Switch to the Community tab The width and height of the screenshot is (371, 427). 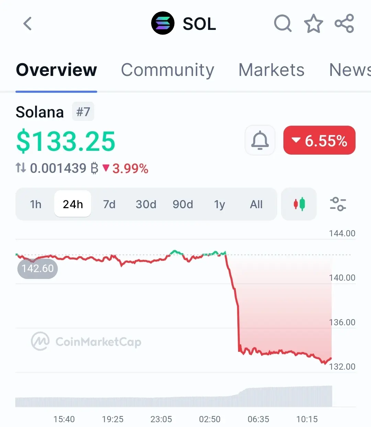click(x=168, y=70)
